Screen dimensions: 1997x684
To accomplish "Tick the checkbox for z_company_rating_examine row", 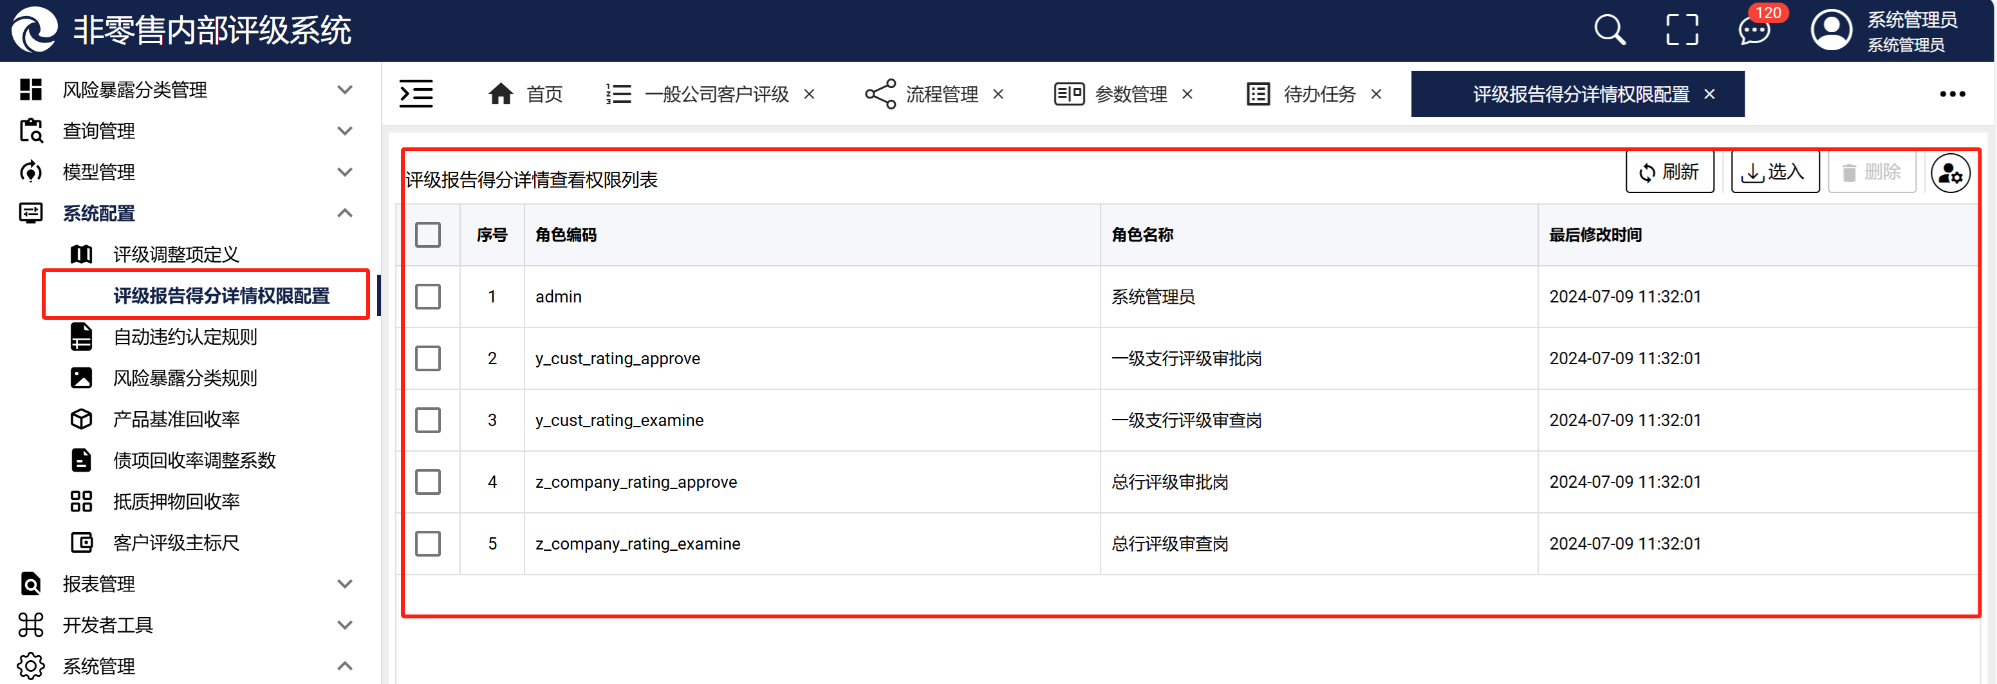I will point(428,544).
